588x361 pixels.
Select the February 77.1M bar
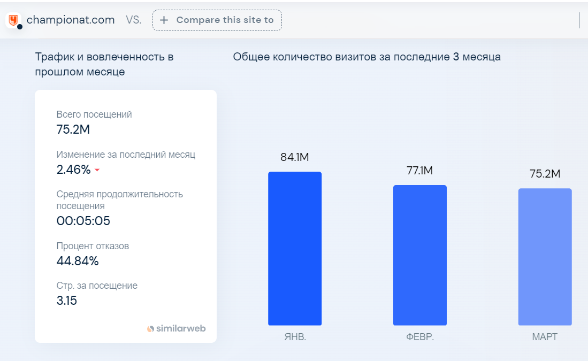420,255
